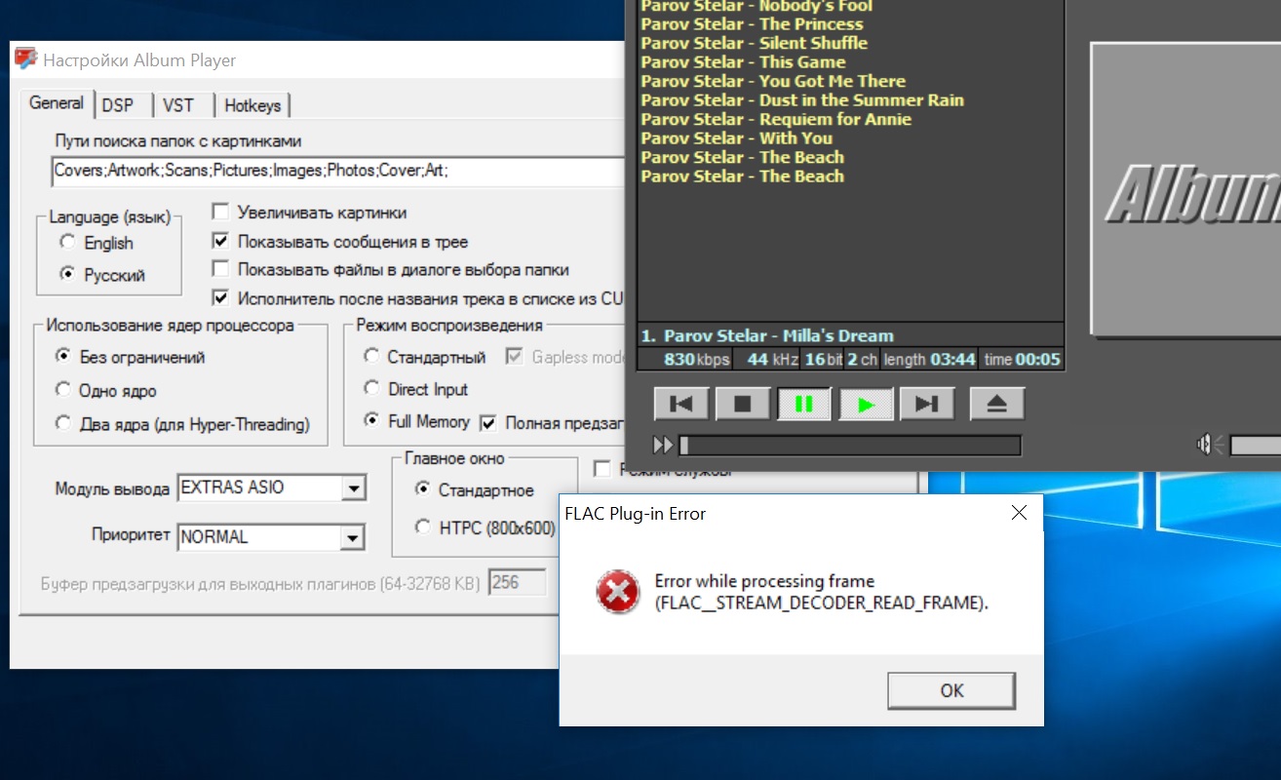Screen dimensions: 1281x780
Task: Click the 'length 03:44' readout
Action: point(929,360)
